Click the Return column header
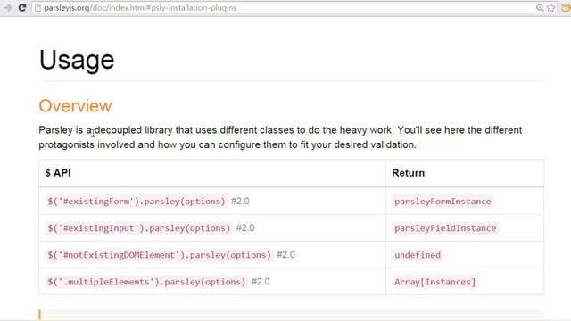This screenshot has width=571, height=321. (409, 173)
